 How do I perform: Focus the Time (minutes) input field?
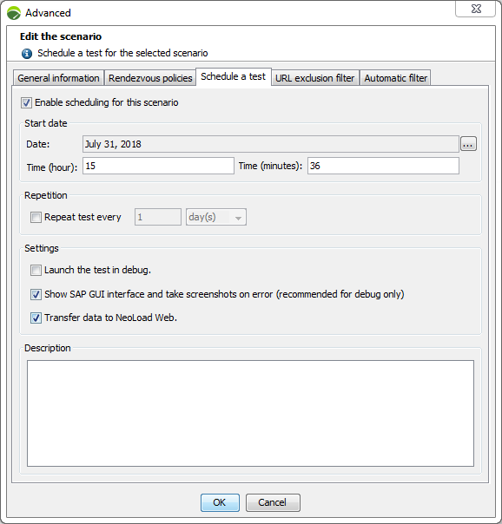pos(383,166)
